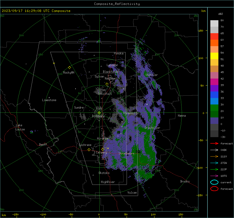
Task: Click the Banff label
Action: (43, 144)
